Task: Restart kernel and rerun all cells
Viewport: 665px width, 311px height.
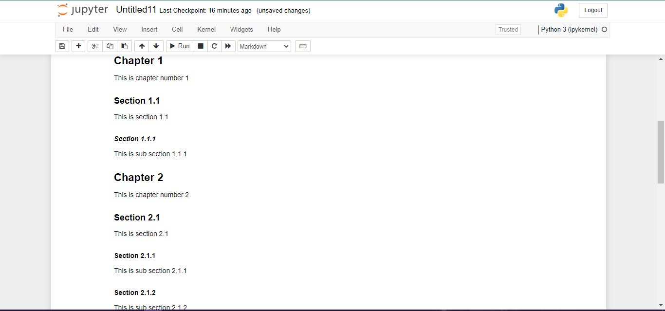Action: 228,46
